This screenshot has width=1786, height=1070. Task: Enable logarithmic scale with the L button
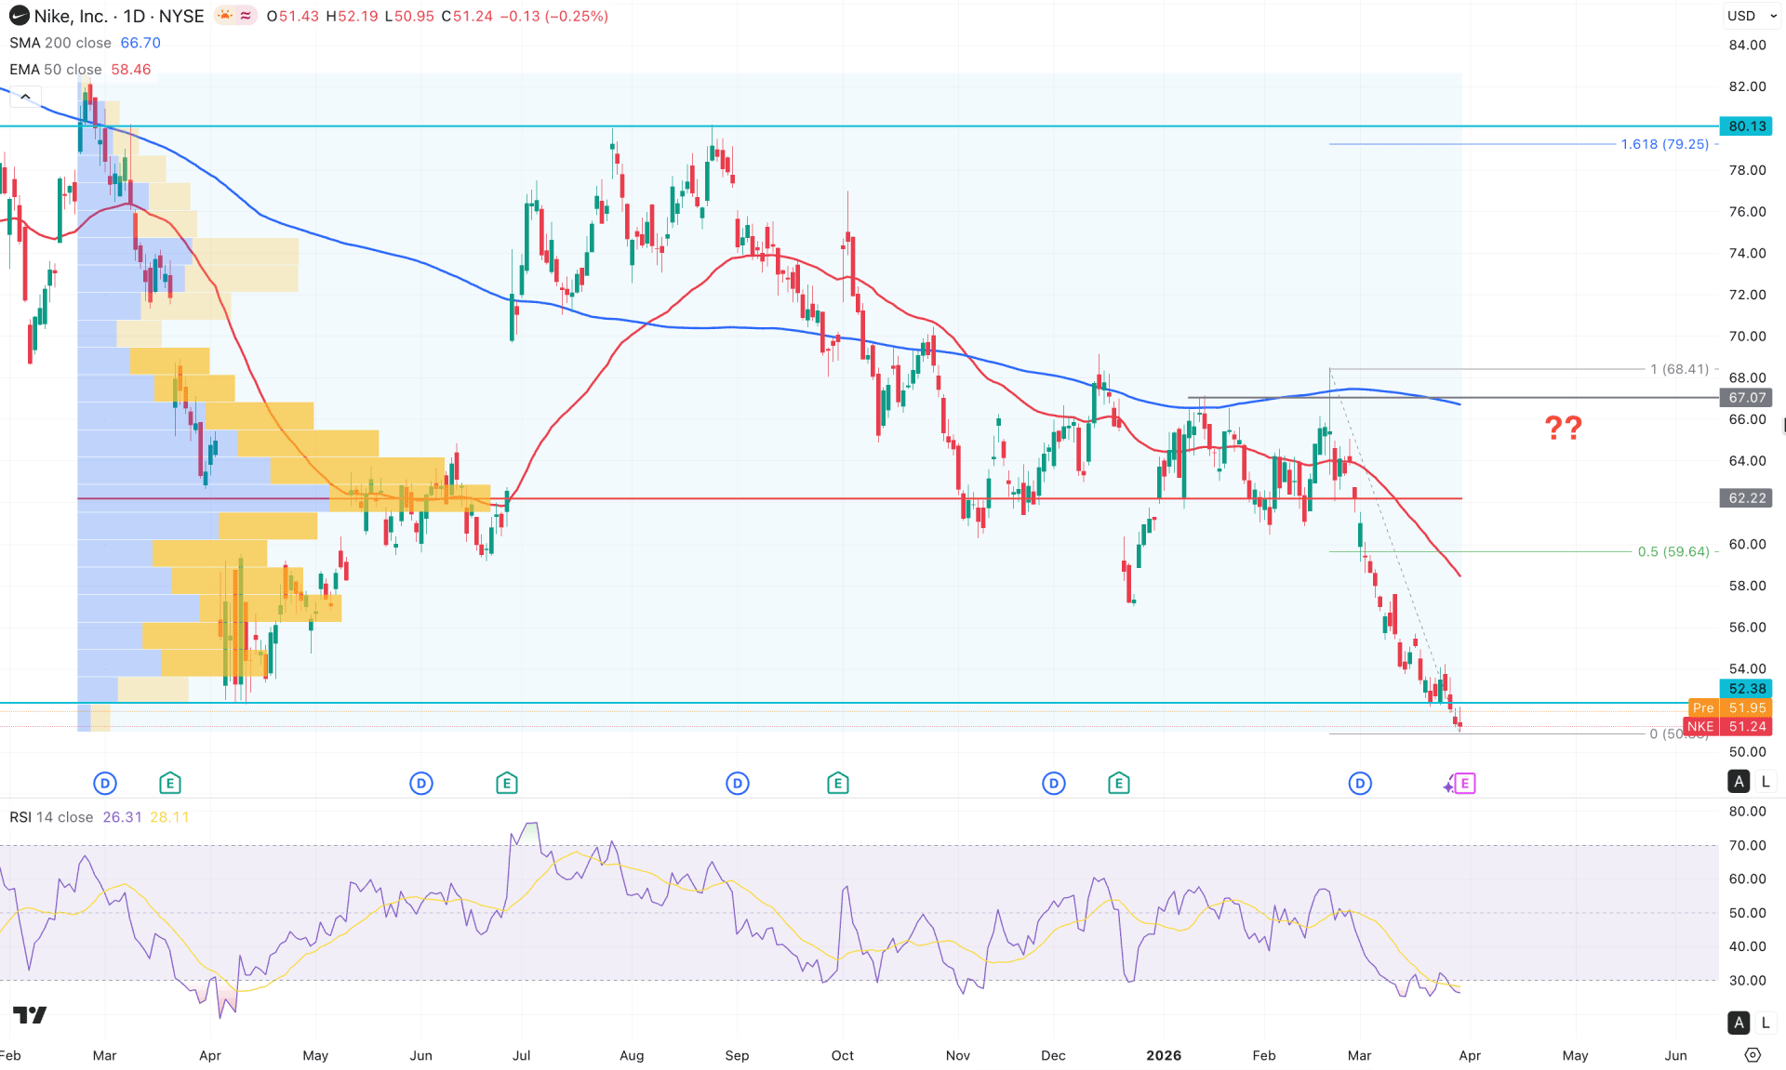click(1765, 782)
